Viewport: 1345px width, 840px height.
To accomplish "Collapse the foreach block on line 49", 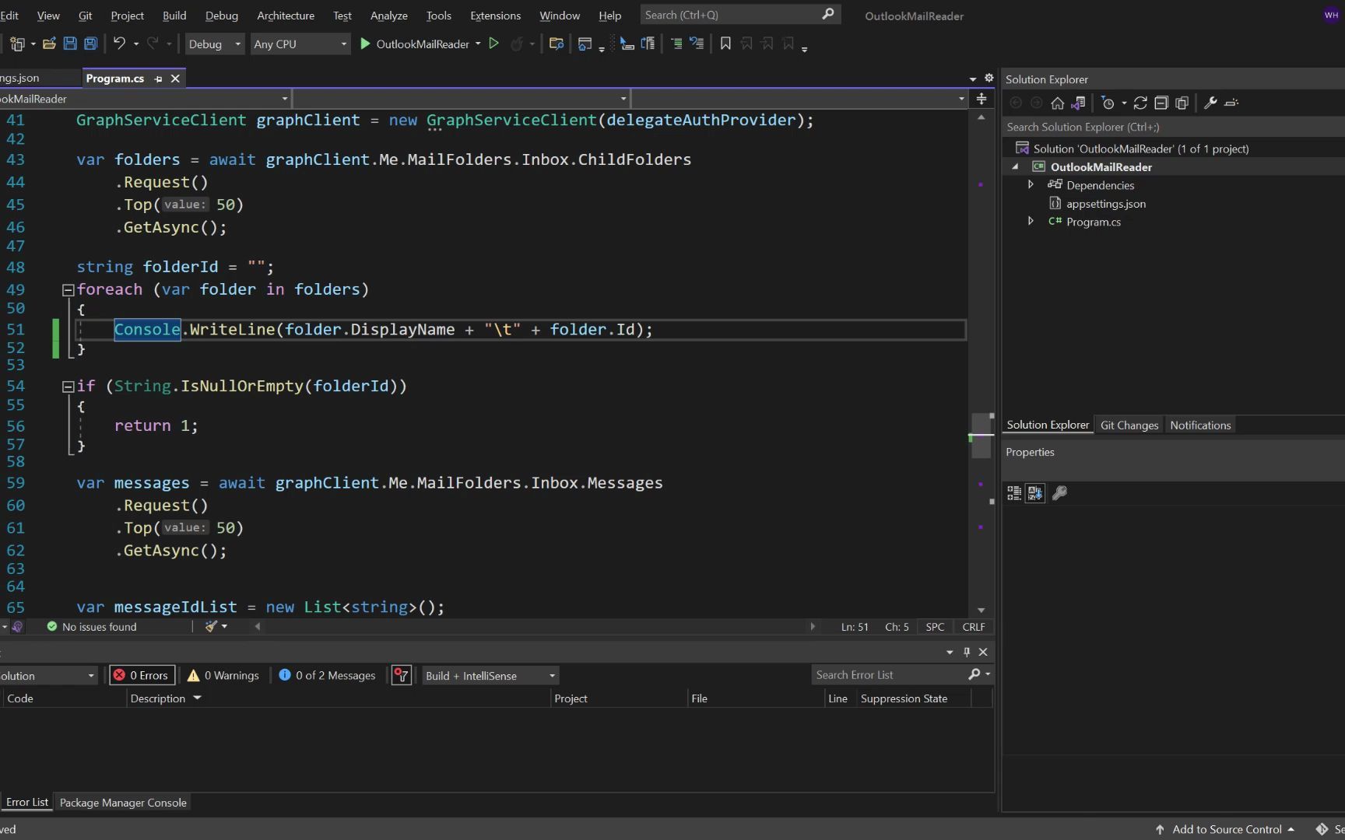I will point(68,289).
